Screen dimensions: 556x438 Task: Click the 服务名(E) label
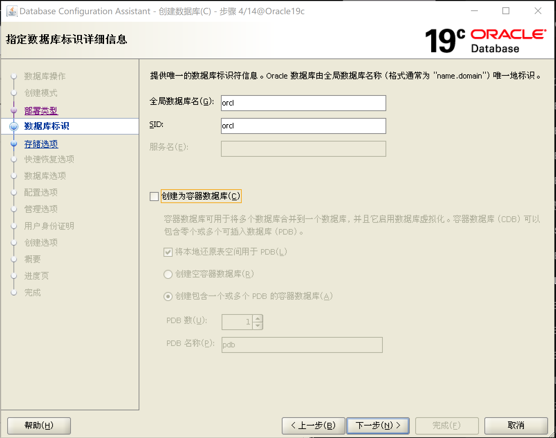coord(169,147)
